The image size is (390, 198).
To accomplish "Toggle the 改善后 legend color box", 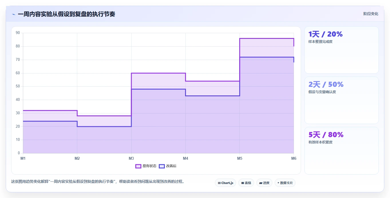I will tap(162, 166).
